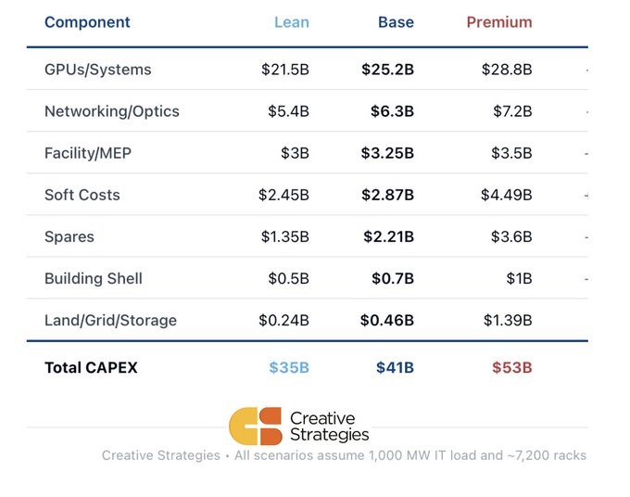Select the Building Shell row label

[94, 278]
